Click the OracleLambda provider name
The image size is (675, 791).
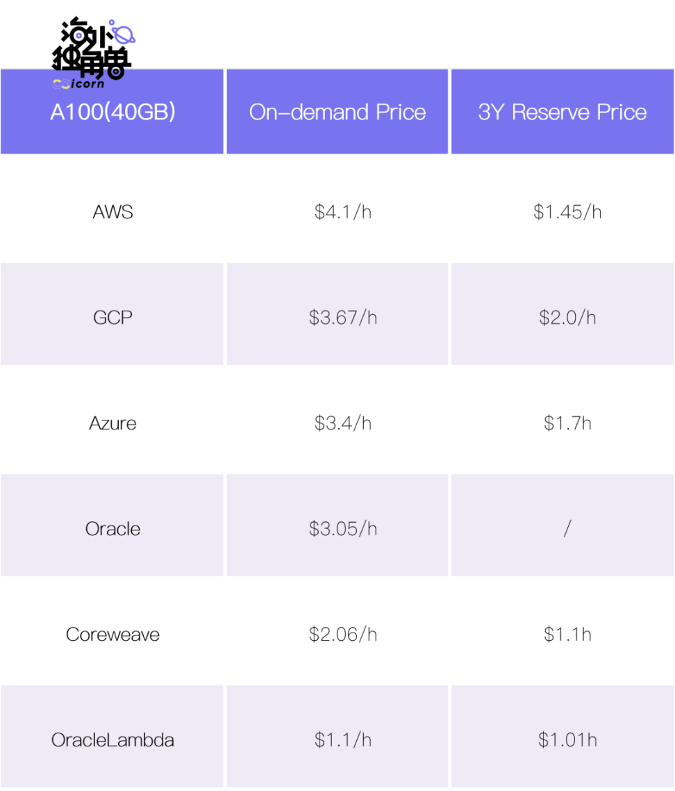coord(112,740)
